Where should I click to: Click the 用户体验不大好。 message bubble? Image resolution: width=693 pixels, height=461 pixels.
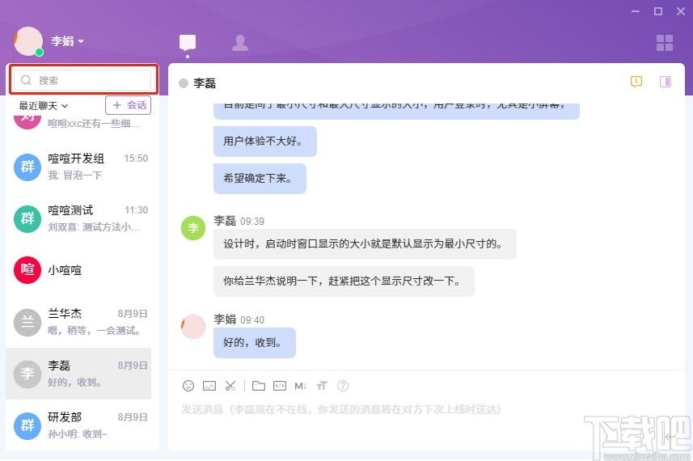[x=264, y=142]
